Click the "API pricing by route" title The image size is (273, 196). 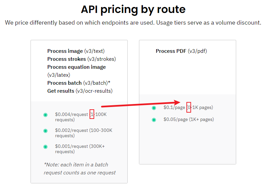click(x=133, y=9)
